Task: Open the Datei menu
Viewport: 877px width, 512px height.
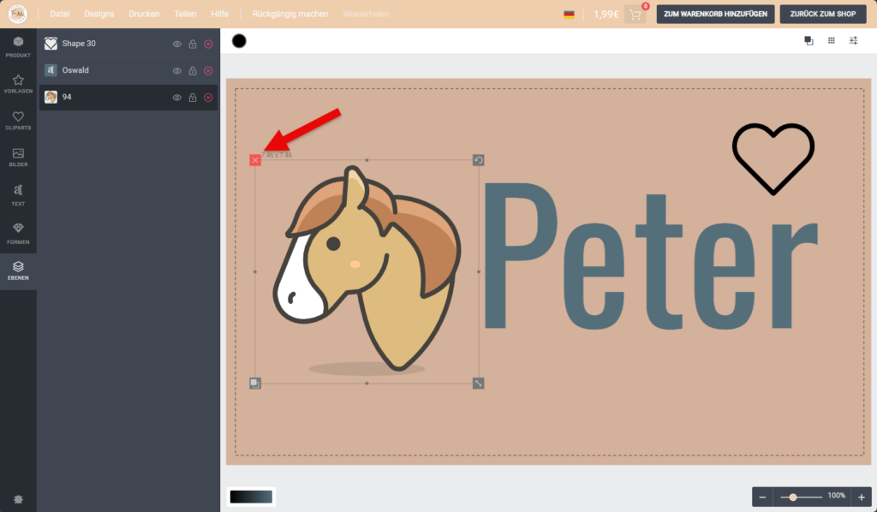Action: click(x=60, y=15)
